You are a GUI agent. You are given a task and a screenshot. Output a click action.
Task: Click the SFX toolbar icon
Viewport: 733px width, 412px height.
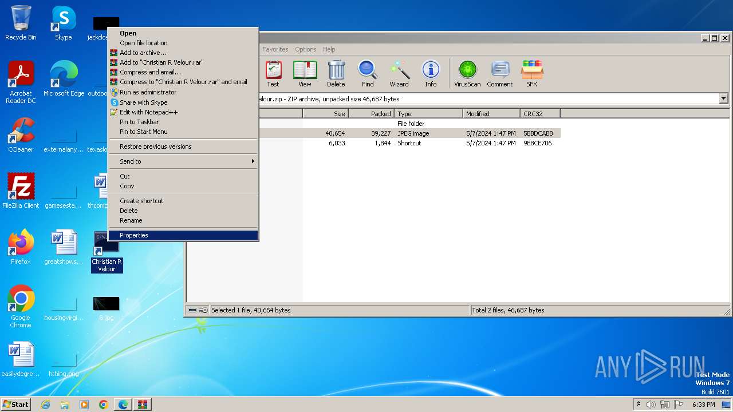click(x=532, y=74)
